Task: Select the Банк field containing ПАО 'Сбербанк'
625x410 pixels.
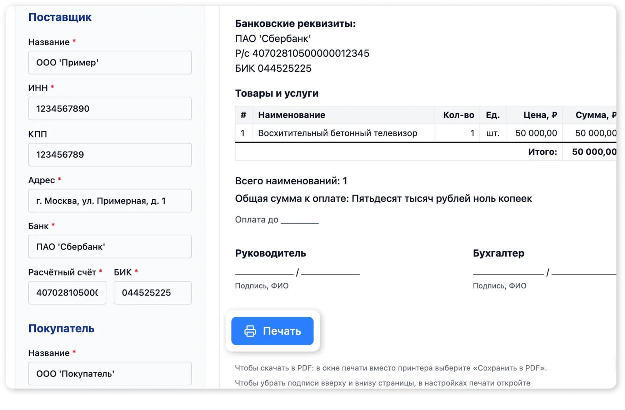Action: tap(110, 246)
